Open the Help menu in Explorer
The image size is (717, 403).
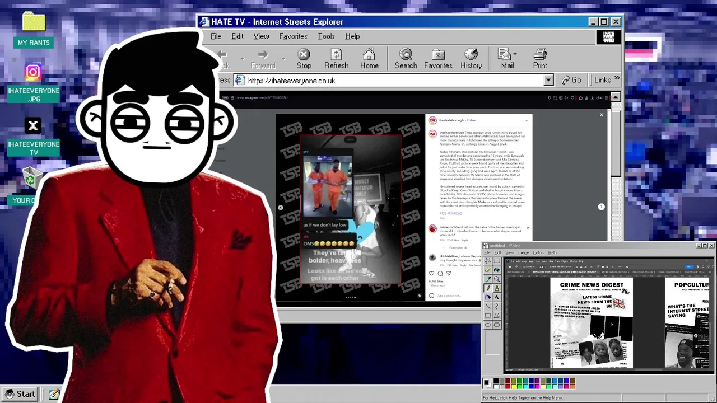pyautogui.click(x=352, y=36)
